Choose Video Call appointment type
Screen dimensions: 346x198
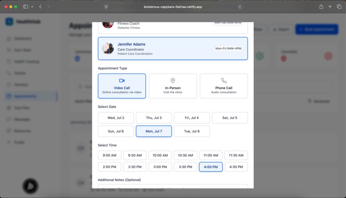click(122, 86)
